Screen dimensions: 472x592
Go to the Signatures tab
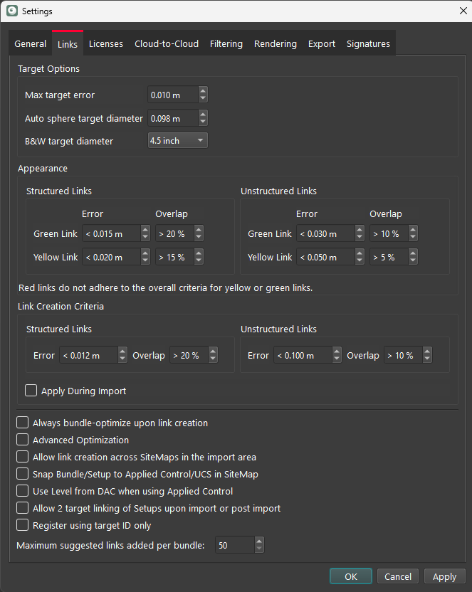click(x=368, y=44)
